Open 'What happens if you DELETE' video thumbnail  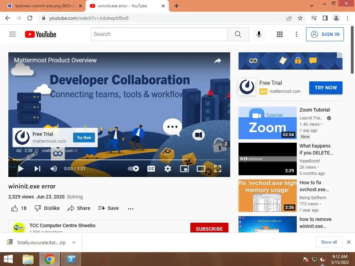tap(267, 159)
